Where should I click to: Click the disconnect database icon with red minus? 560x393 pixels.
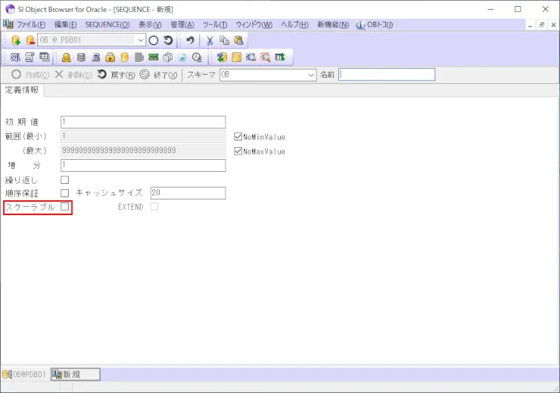point(31,40)
